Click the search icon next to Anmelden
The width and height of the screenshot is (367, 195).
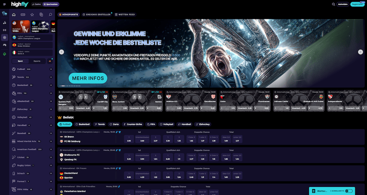tap(333, 4)
